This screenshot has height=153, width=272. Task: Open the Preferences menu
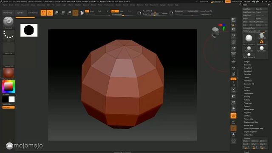coord(109,5)
